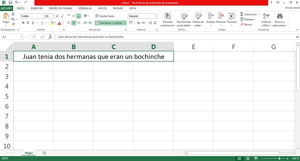Add a new sheet with plus button
The height and width of the screenshot is (161, 300).
(44, 153)
